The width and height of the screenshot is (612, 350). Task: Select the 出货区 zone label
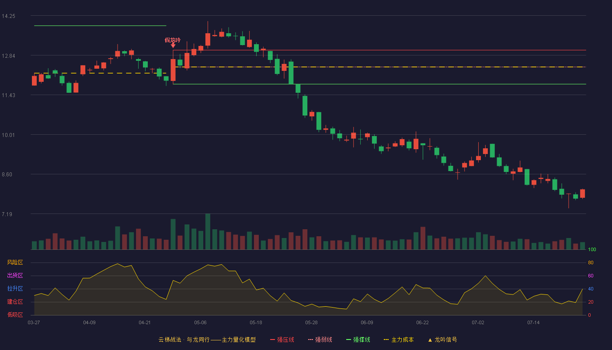pos(15,276)
